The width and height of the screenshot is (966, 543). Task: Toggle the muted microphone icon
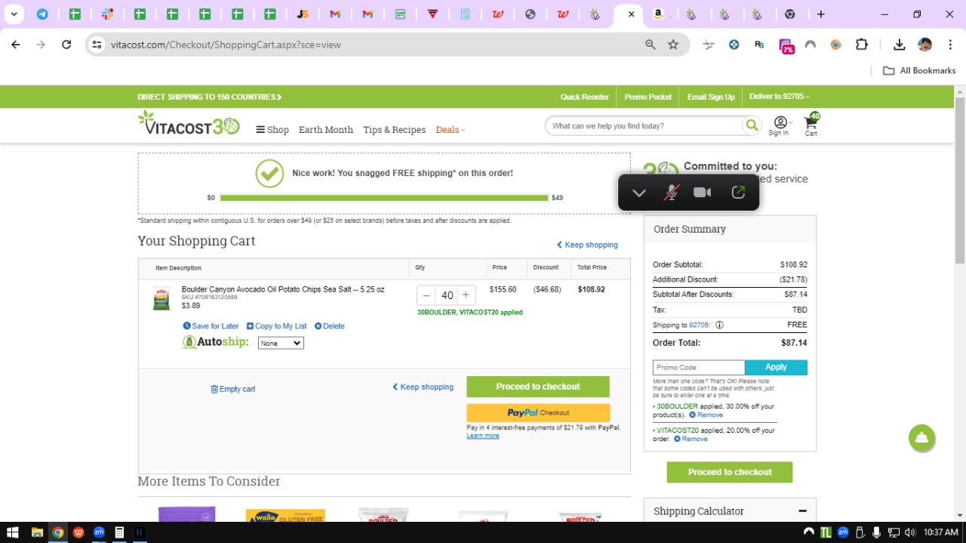[671, 193]
